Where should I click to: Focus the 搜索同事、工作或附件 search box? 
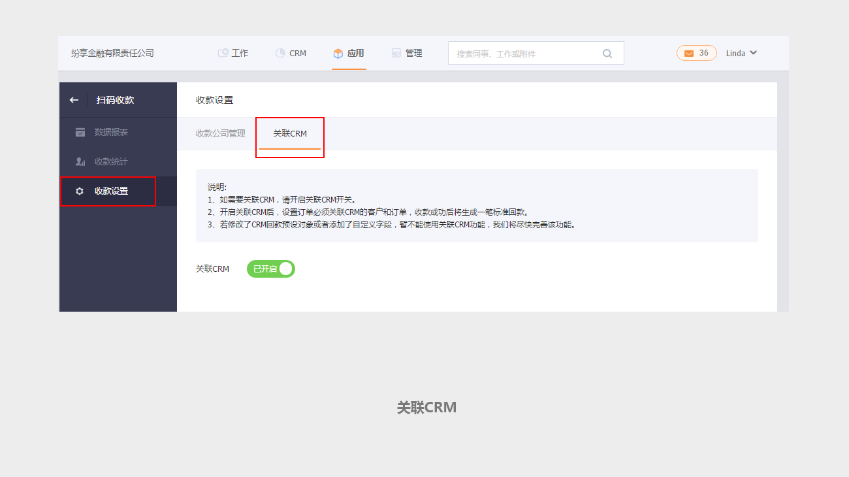point(526,54)
